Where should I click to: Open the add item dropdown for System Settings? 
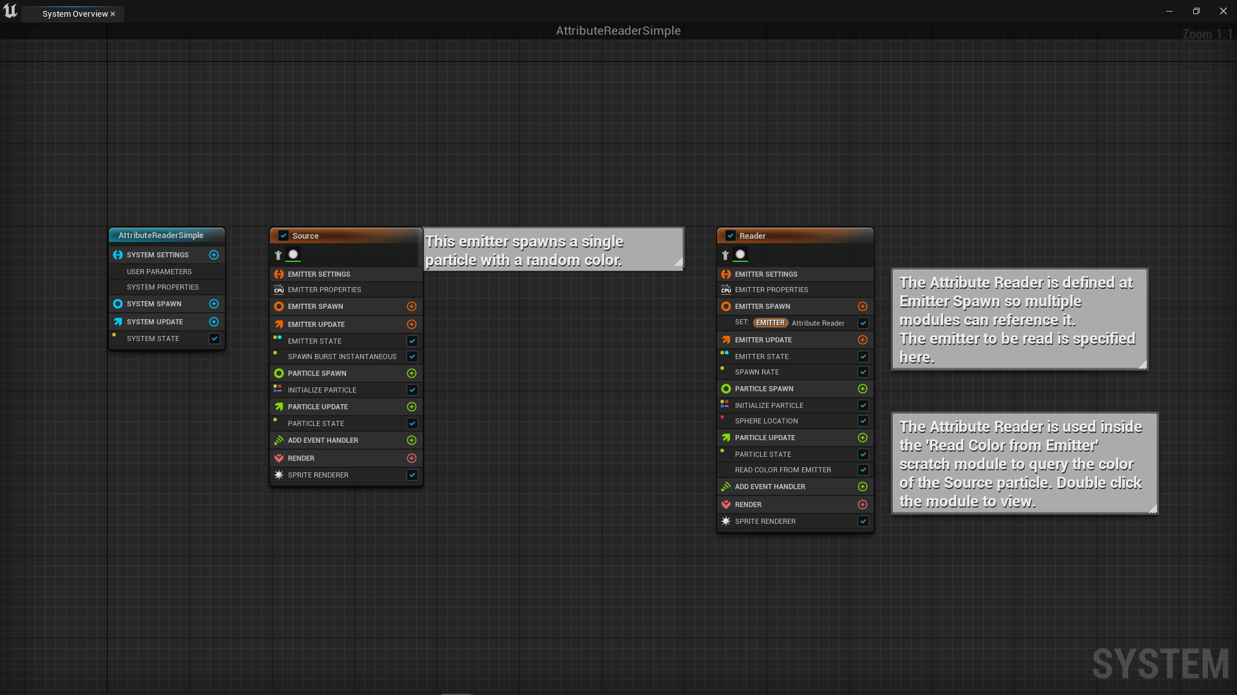(214, 255)
